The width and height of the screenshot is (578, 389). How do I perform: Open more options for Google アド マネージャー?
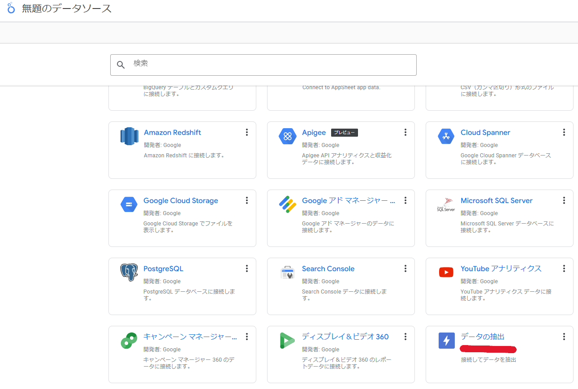tap(405, 200)
